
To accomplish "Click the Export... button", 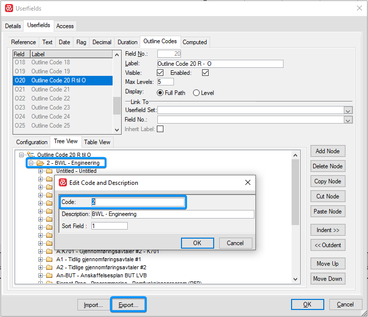I will pos(128,304).
